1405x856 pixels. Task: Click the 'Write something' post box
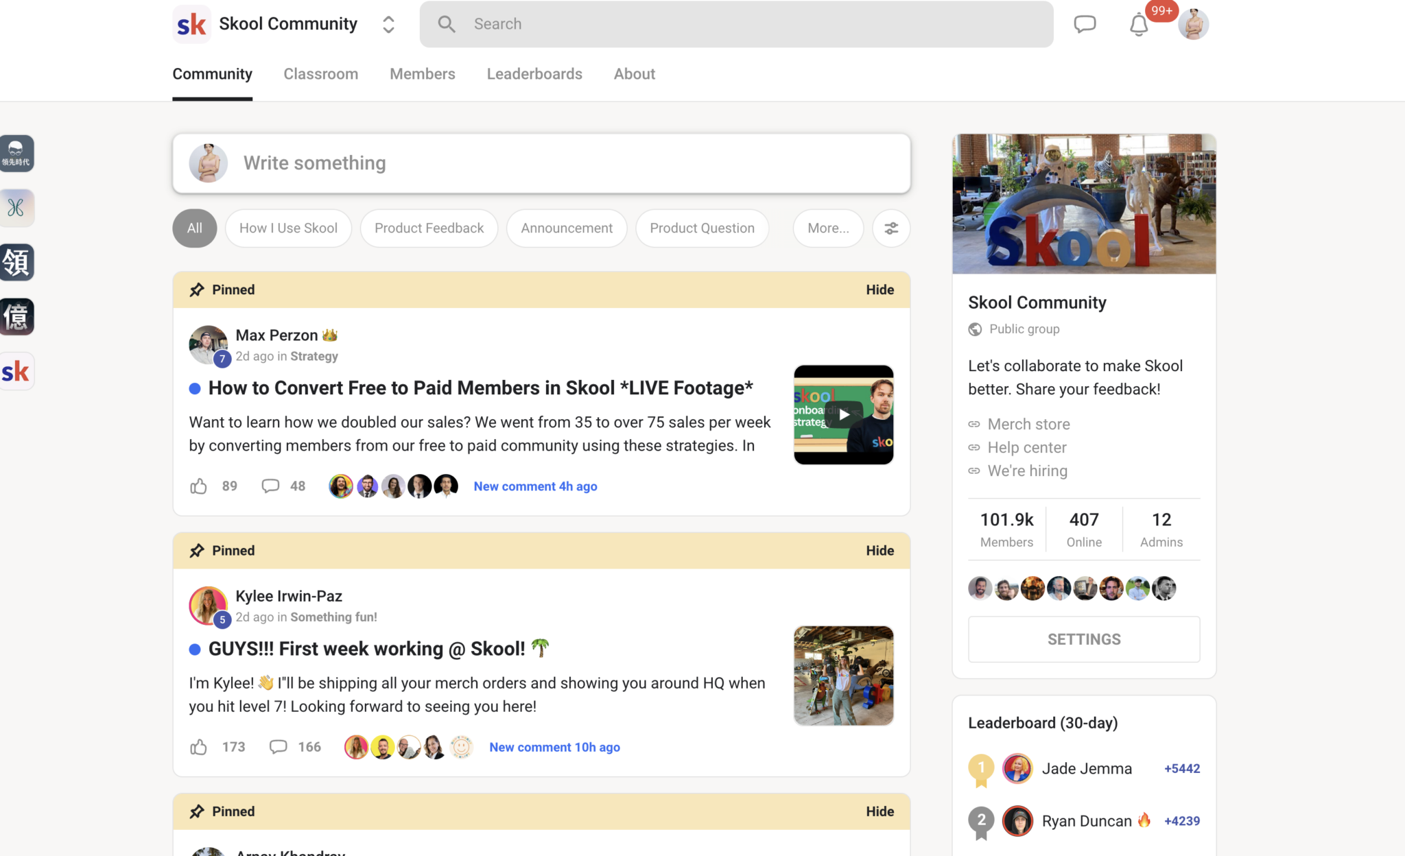point(541,163)
